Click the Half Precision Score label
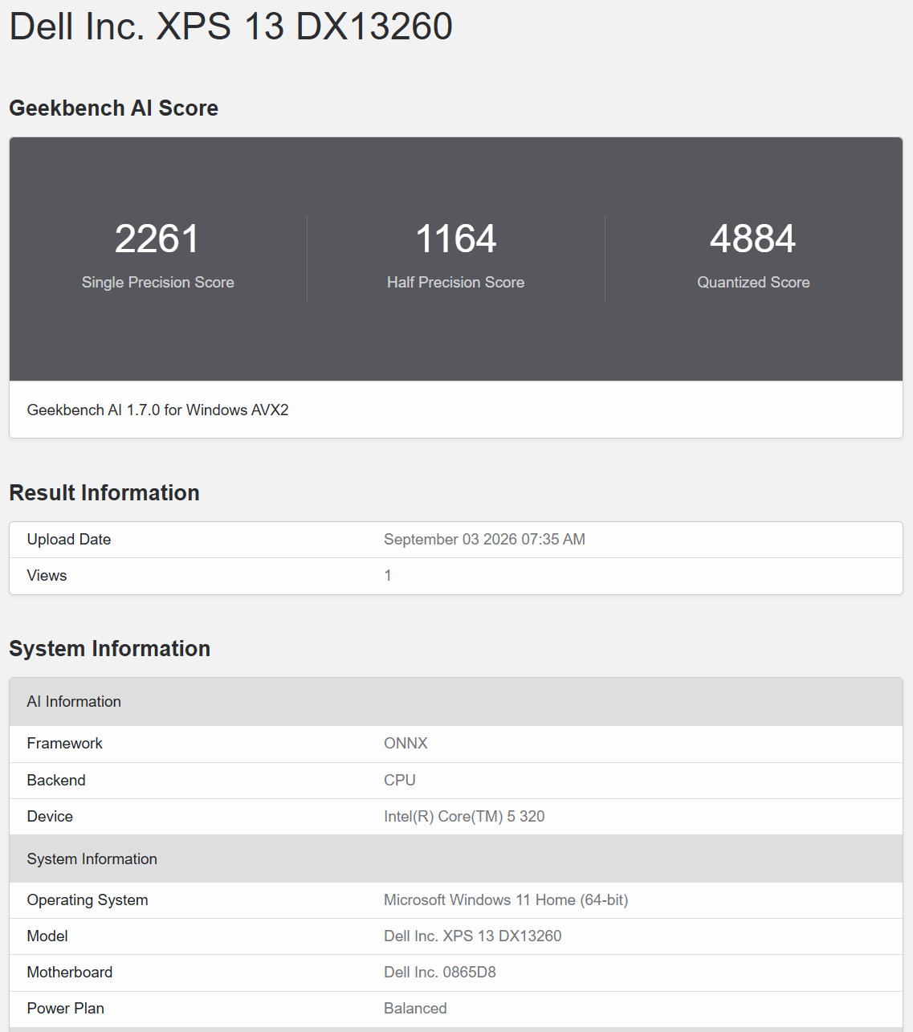The image size is (913, 1032). [x=456, y=282]
